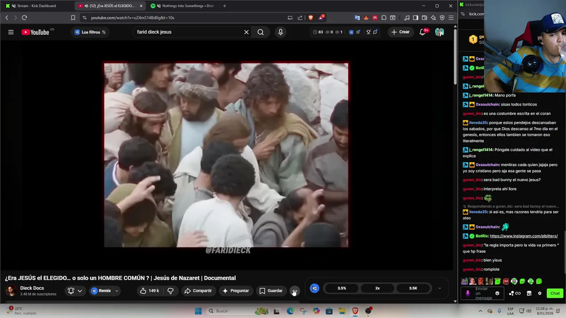Open the Brave Wallet icon
The height and width of the screenshot is (318, 566).
[x=424, y=18]
